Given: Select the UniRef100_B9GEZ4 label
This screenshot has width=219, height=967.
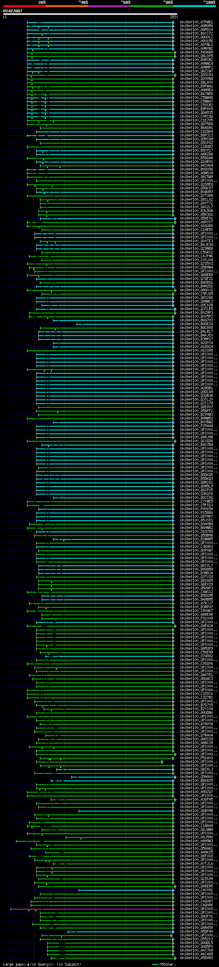Looking at the screenshot, I should pos(196,324).
